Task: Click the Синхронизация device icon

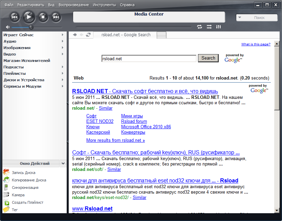Action: [6, 187]
